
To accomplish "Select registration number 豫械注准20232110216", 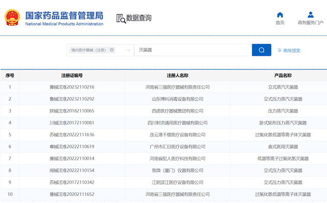I will tap(72, 87).
